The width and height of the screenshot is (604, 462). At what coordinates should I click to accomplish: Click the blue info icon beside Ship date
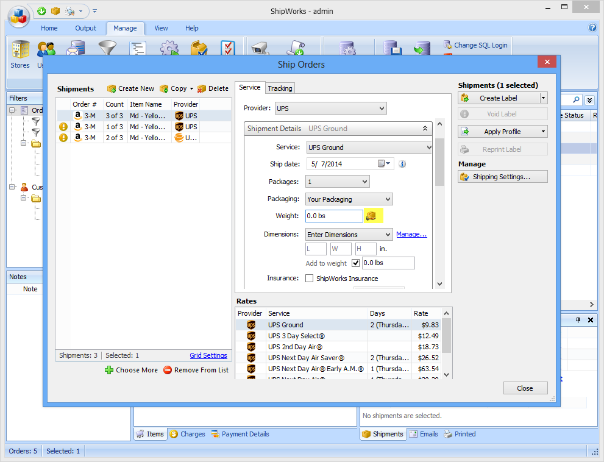pos(402,164)
